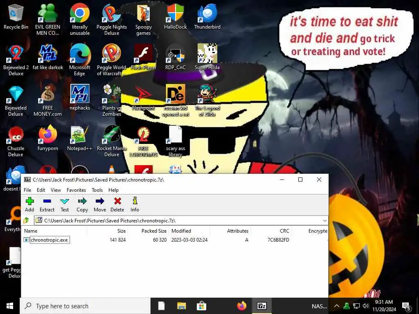Select the Bejeweled Deluxe diamond icon

16,101
